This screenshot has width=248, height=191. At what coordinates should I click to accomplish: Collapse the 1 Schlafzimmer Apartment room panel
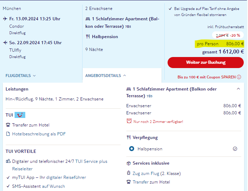pyautogui.click(x=238, y=89)
